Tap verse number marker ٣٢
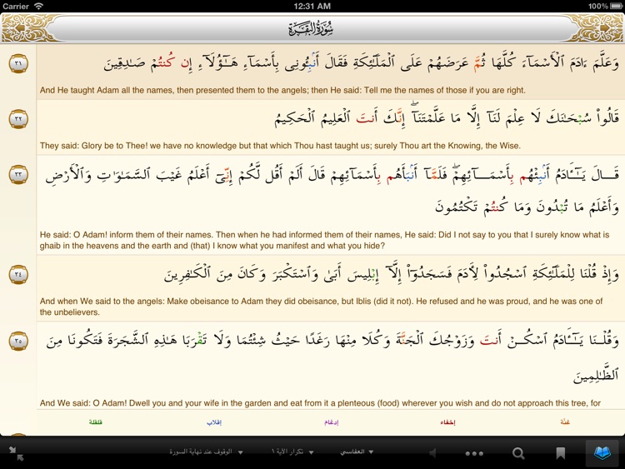Screen dimensions: 625x469 pos(18,119)
